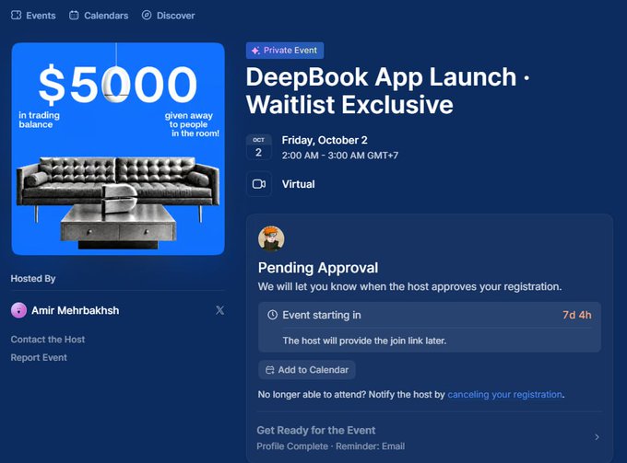
Task: Click the Virtual location label
Action: coord(299,184)
